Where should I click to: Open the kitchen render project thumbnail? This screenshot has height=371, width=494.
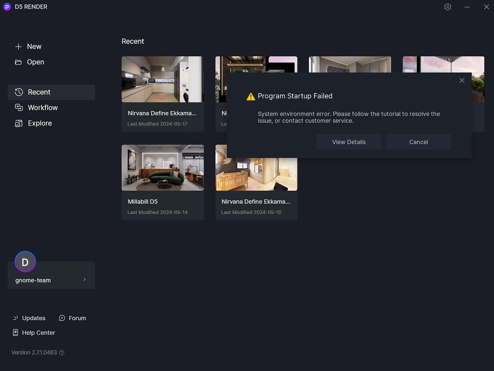coord(162,79)
